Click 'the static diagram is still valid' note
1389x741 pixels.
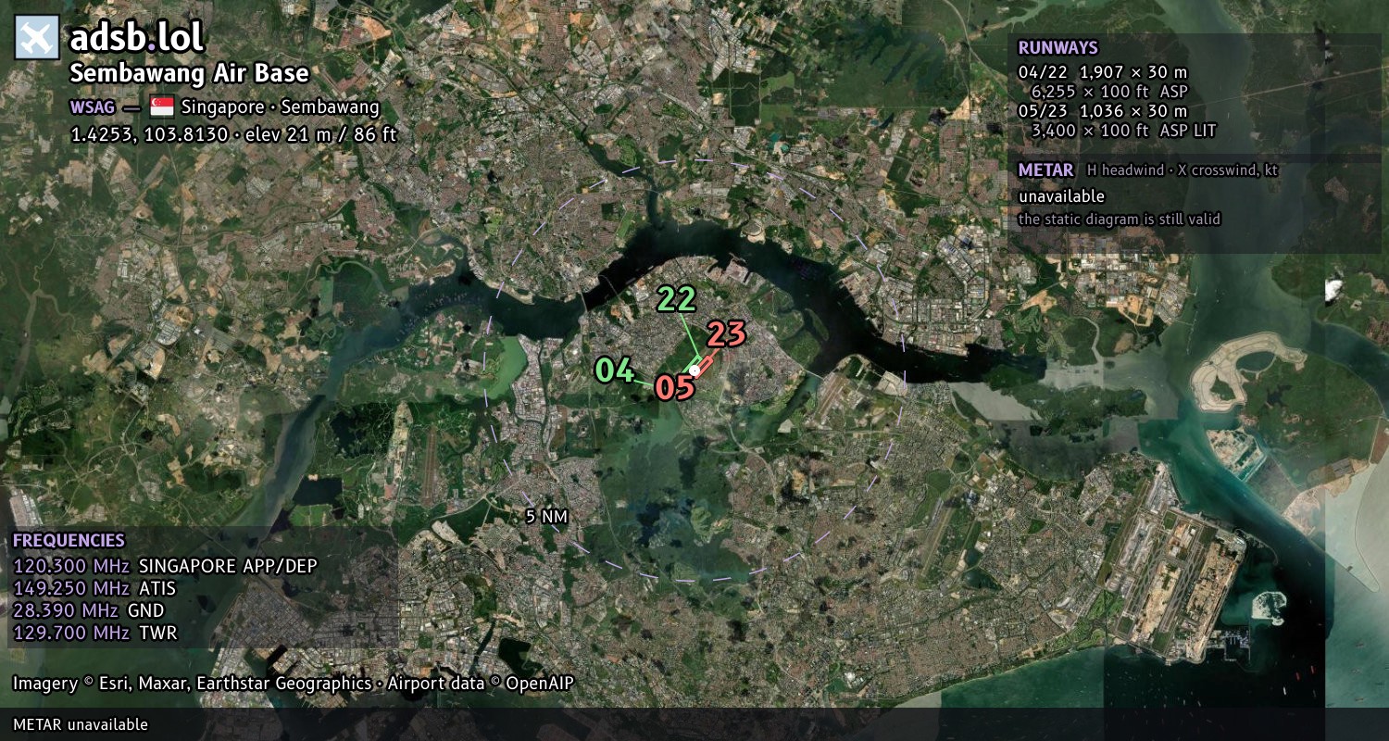pos(1120,220)
